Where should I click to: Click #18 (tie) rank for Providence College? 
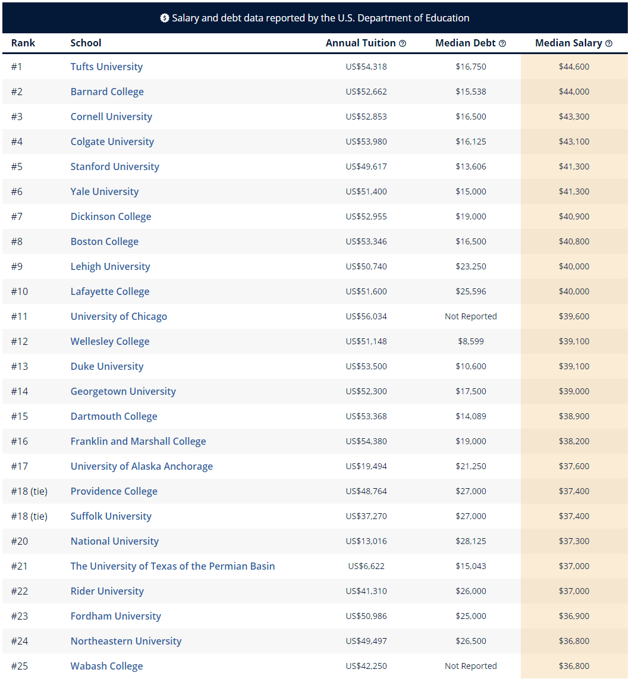[x=29, y=491]
